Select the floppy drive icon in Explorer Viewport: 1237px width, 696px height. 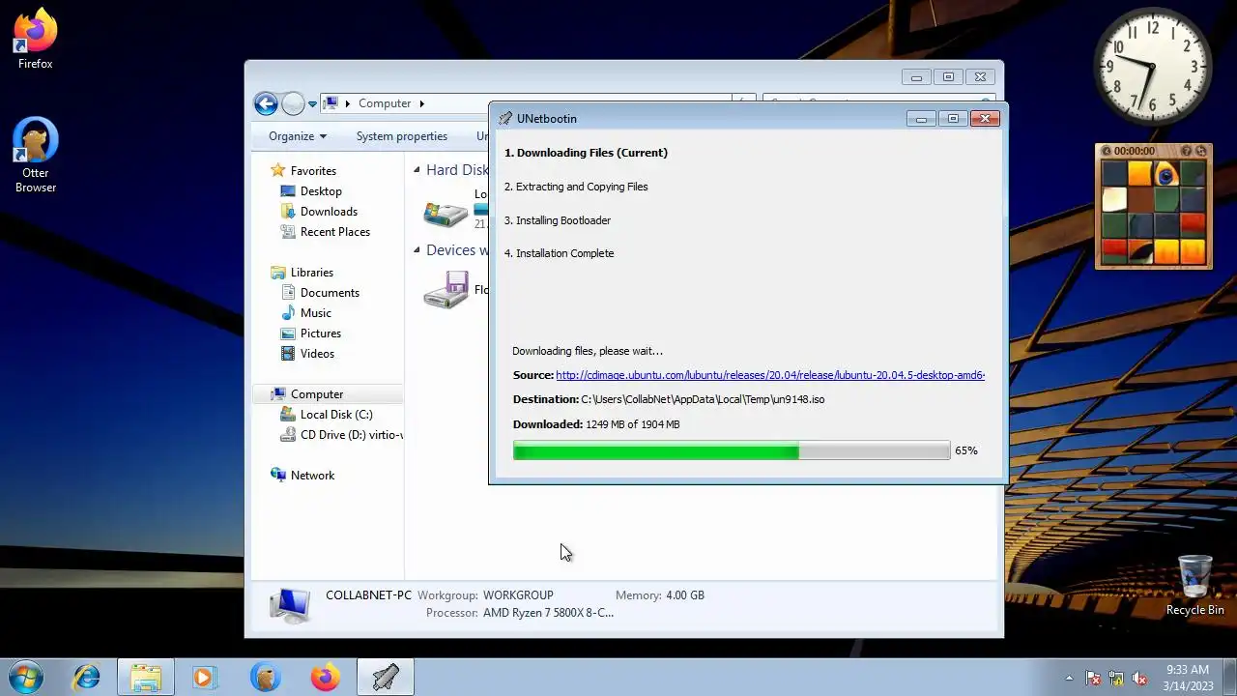pyautogui.click(x=446, y=290)
